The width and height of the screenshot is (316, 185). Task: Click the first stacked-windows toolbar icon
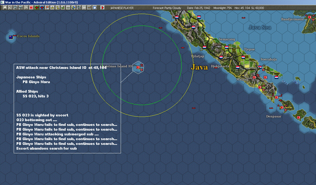pos(15,8)
